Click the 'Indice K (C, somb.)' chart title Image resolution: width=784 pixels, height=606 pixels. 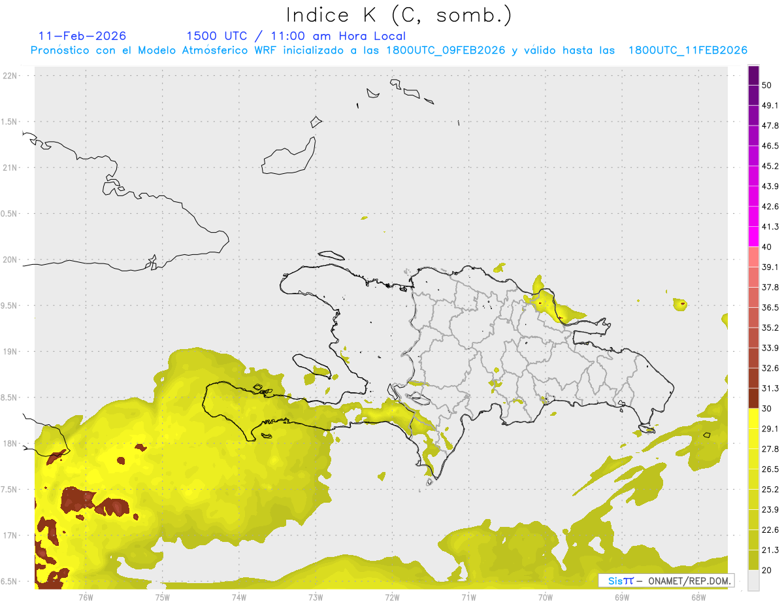pos(399,15)
